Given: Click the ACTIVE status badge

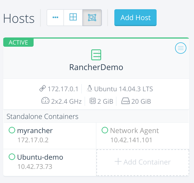Looking at the screenshot, I should pos(18,42).
